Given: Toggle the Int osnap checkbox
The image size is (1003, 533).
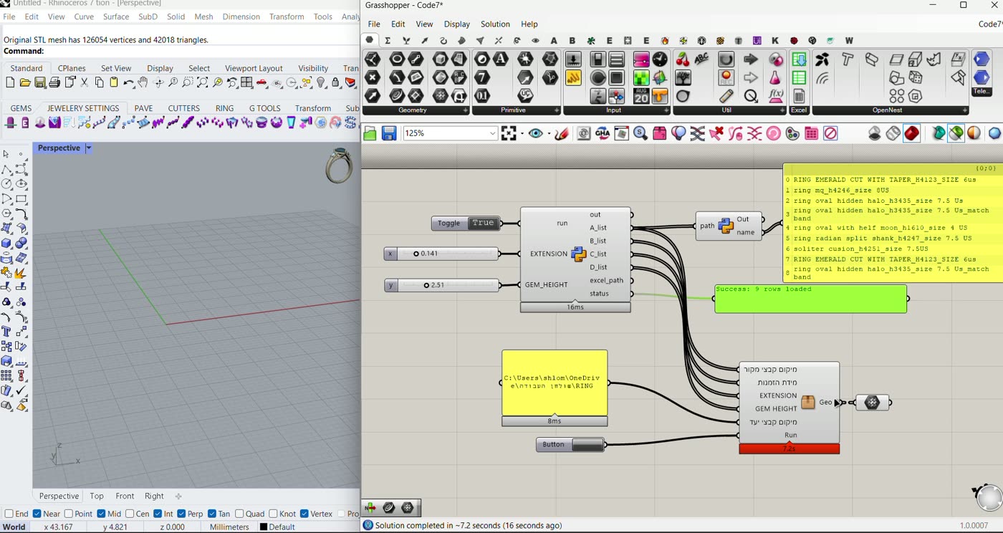Looking at the screenshot, I should point(158,514).
